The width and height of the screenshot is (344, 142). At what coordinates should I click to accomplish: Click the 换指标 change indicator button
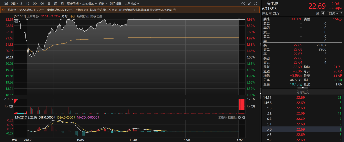(232, 117)
